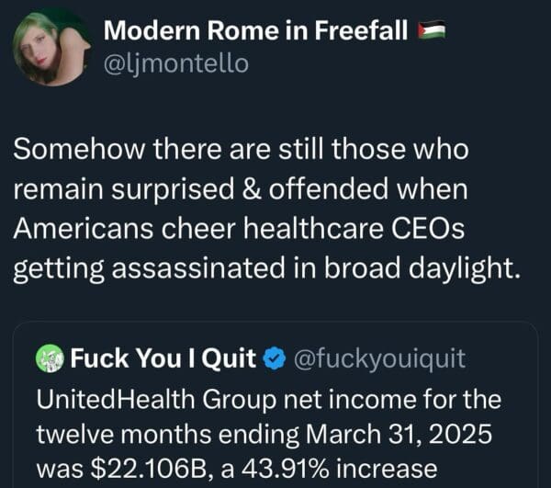The image size is (551, 488).
Task: Click the line 'remain surprised & offended when'
Action: (241, 189)
